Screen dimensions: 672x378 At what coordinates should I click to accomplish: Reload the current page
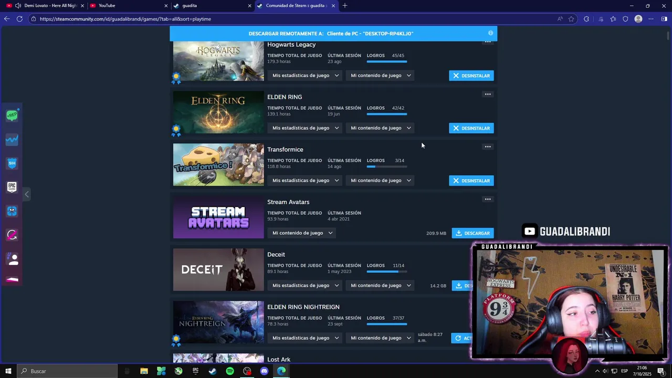pyautogui.click(x=19, y=19)
